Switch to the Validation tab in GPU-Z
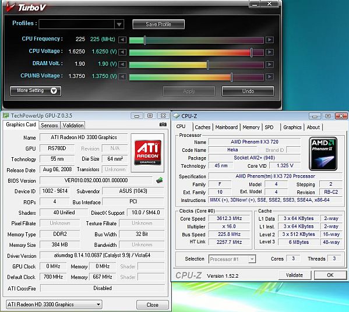The width and height of the screenshot is (349, 312). coord(73,125)
